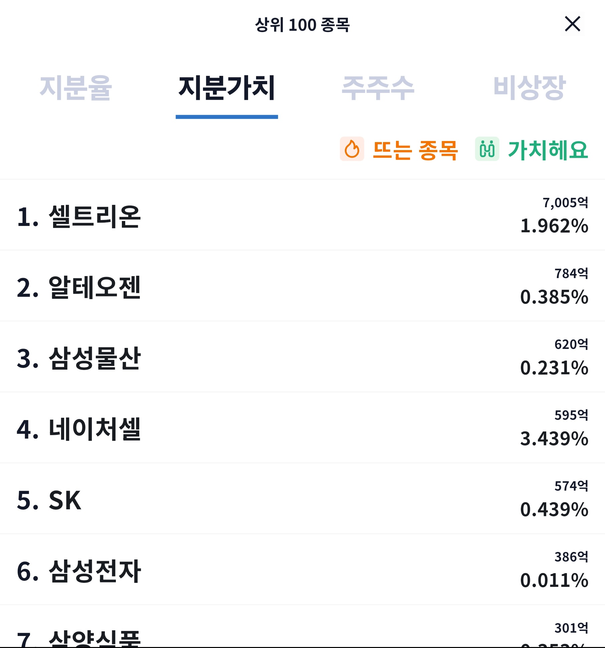605x648 pixels.
Task: Open the SK stock entry
Action: [302, 498]
